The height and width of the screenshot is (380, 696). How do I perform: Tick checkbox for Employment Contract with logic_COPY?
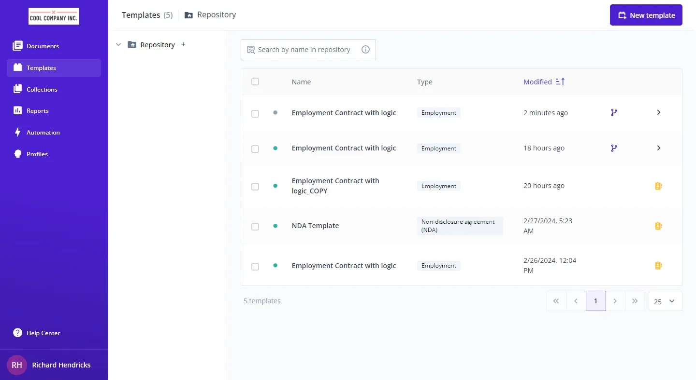click(x=255, y=187)
